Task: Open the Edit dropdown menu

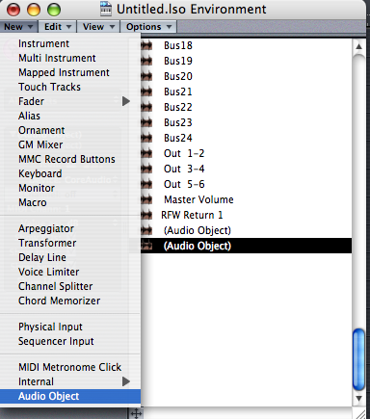Action: [x=58, y=27]
